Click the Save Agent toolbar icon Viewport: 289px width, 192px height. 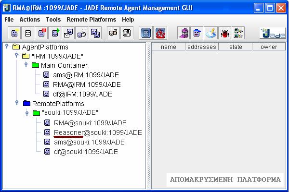pos(127,33)
